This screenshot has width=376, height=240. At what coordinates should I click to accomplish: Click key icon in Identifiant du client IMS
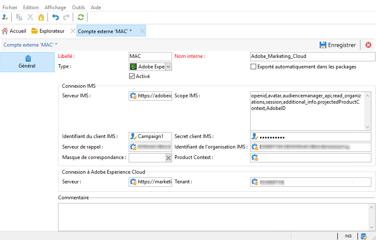pyautogui.click(x=133, y=137)
